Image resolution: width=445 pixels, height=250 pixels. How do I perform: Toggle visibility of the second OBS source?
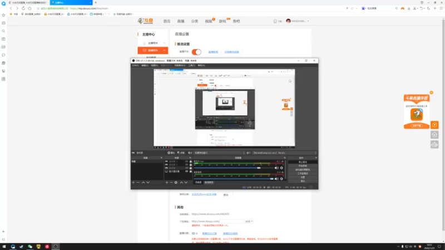pos(186,164)
